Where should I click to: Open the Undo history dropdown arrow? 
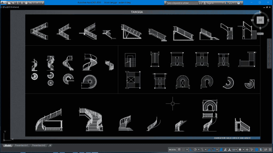(x=34, y=3)
